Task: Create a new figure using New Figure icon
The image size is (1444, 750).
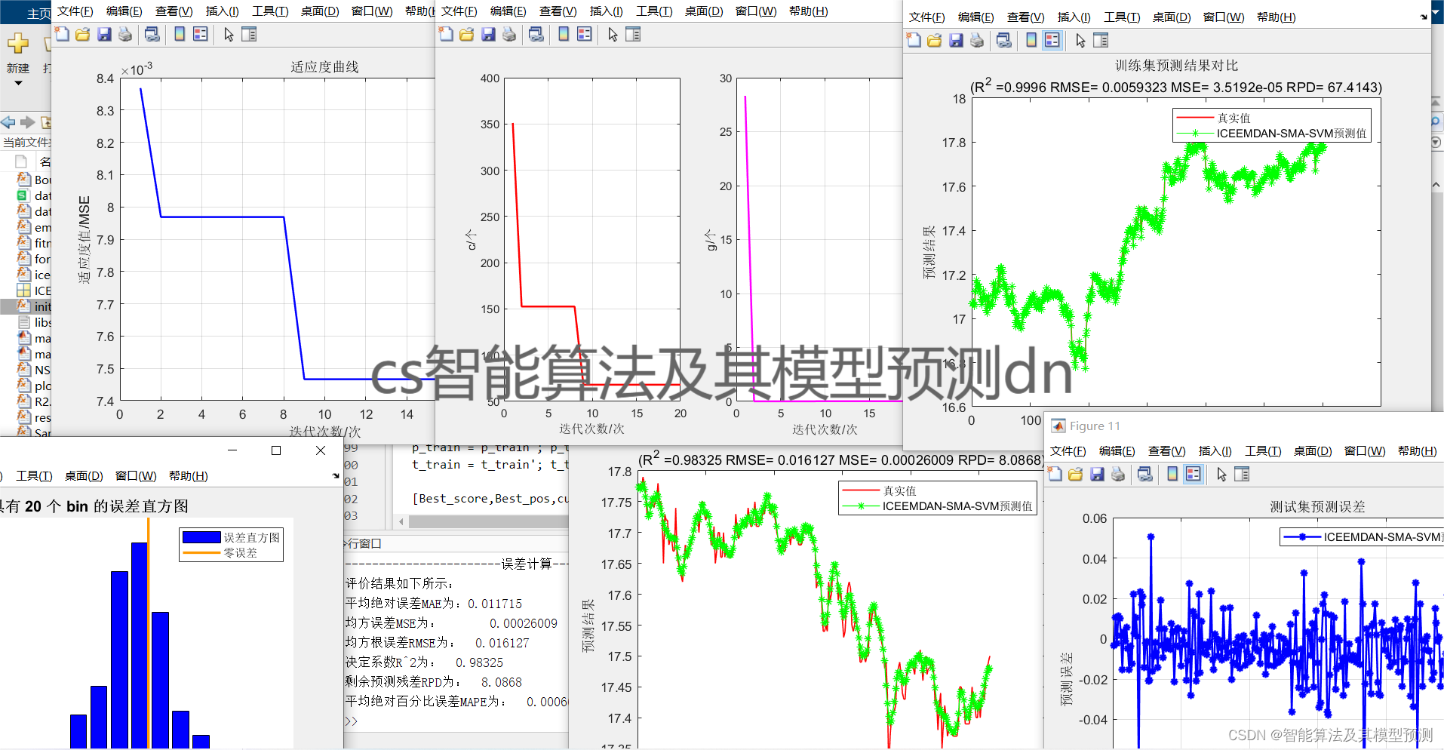Action: pos(61,34)
